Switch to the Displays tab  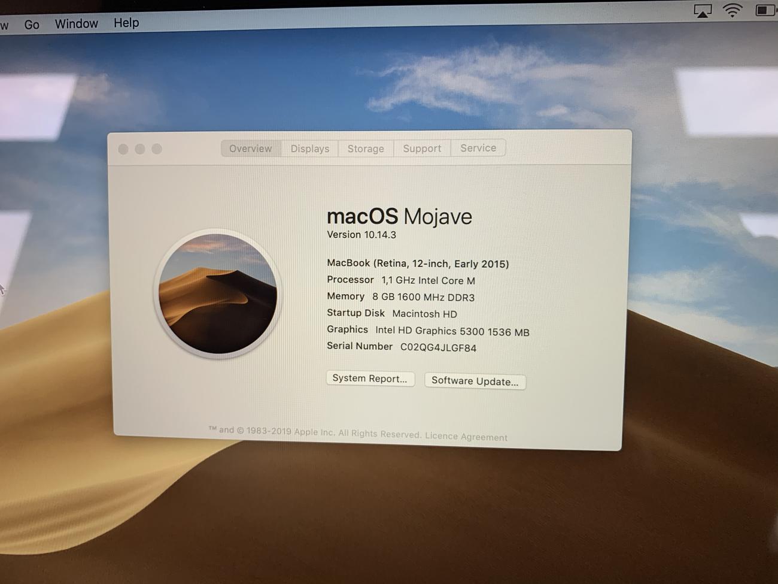[310, 149]
